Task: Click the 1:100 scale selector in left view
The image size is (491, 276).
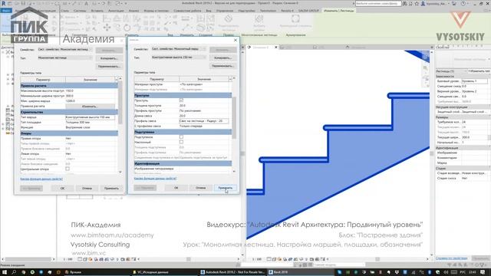Action: 68,259
